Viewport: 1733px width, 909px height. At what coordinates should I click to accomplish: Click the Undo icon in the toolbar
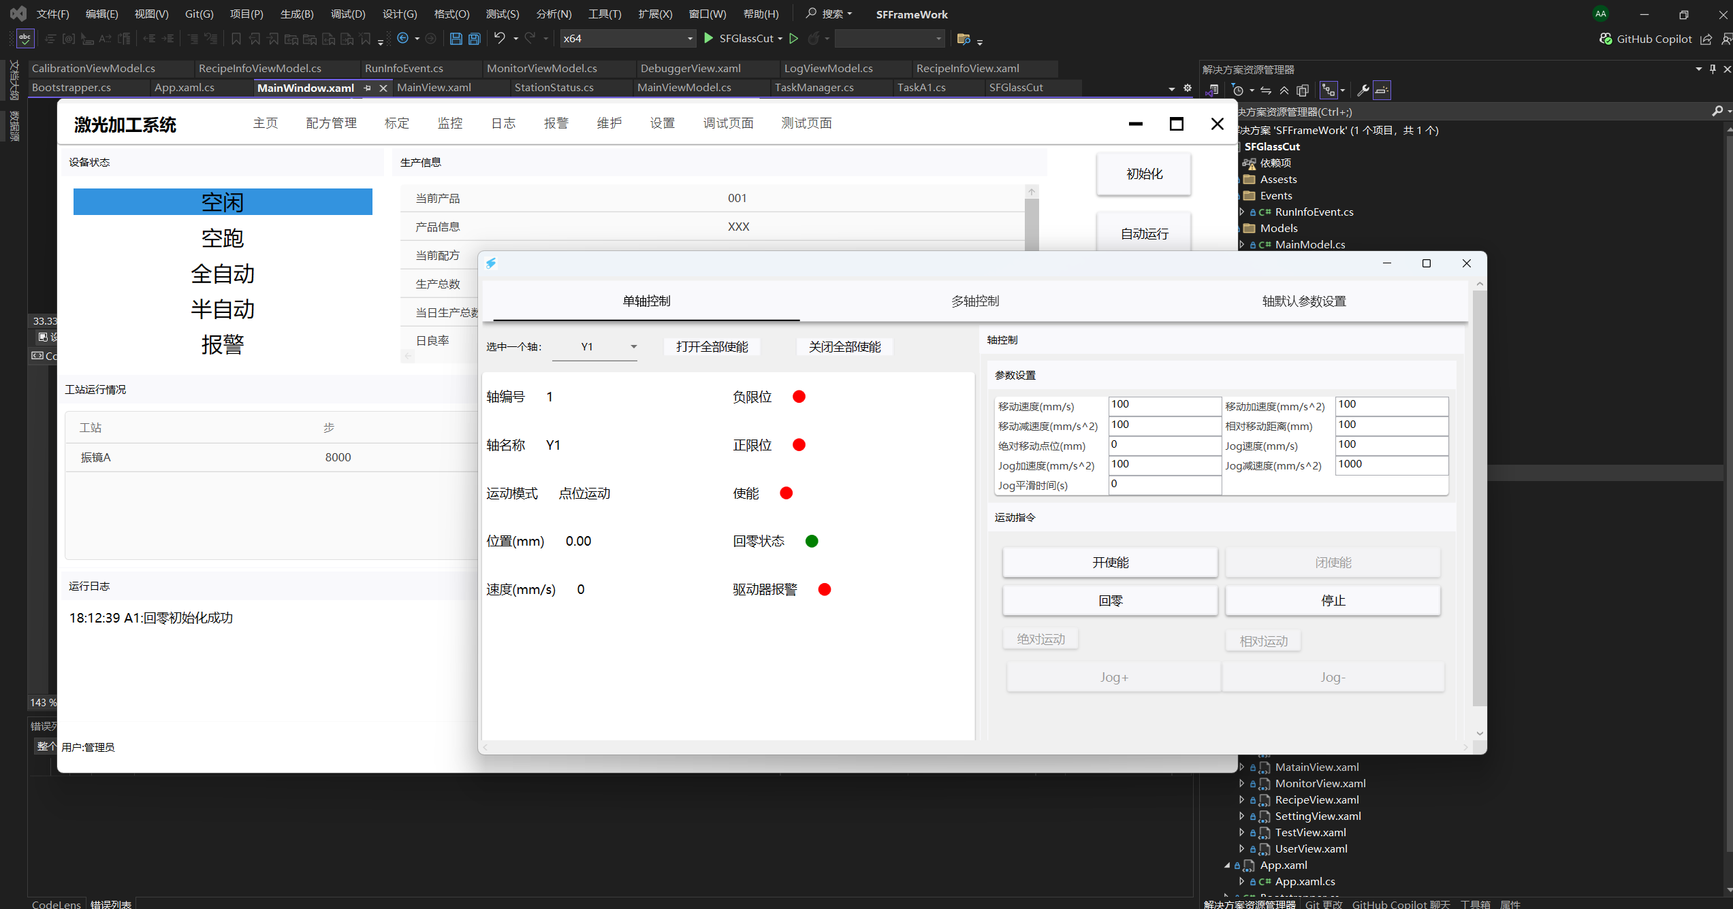click(x=500, y=38)
